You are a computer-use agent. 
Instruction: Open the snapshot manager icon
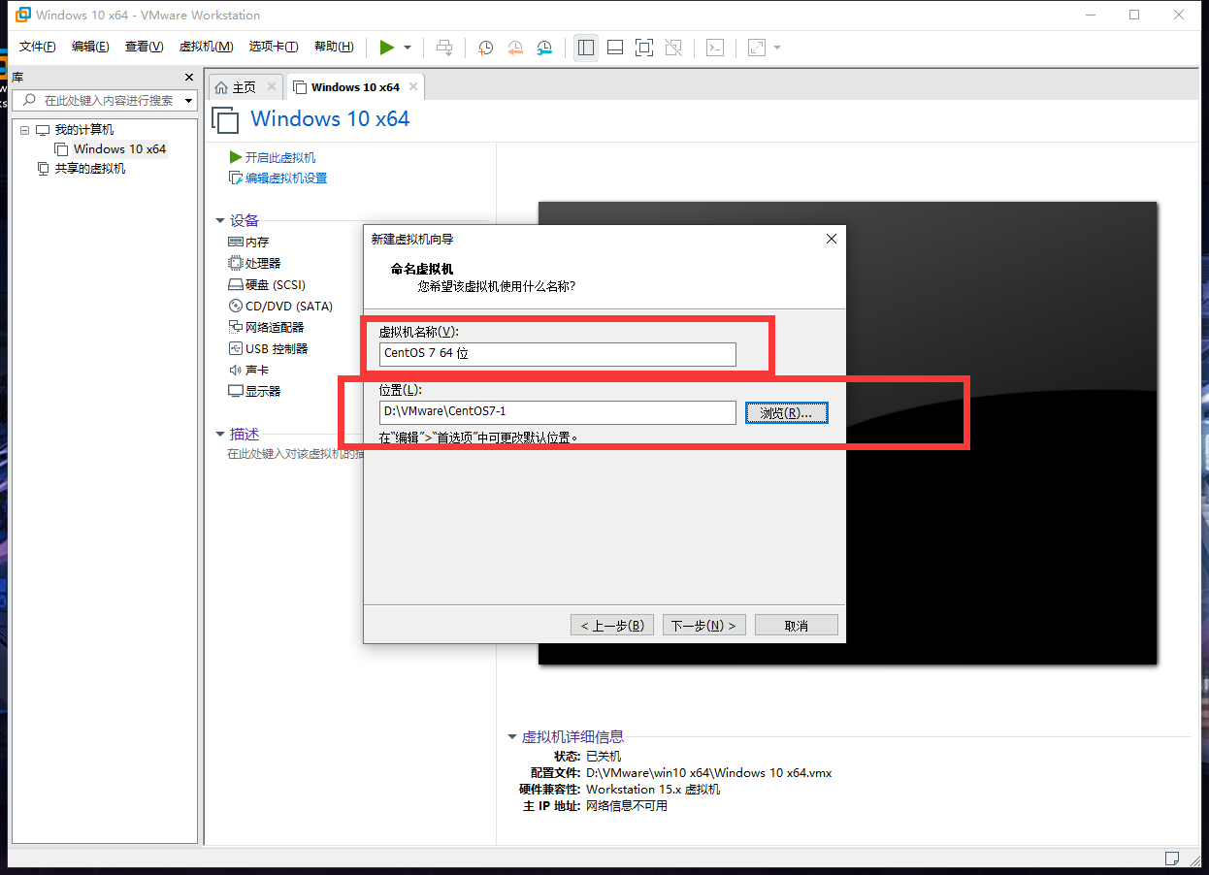[x=544, y=47]
